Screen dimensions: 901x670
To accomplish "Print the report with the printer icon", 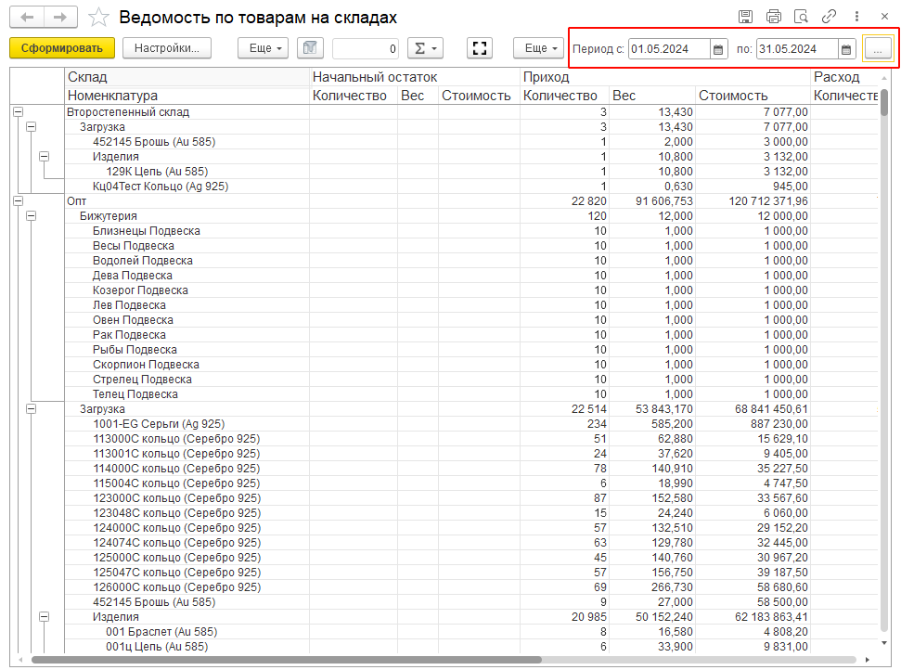I will point(774,17).
